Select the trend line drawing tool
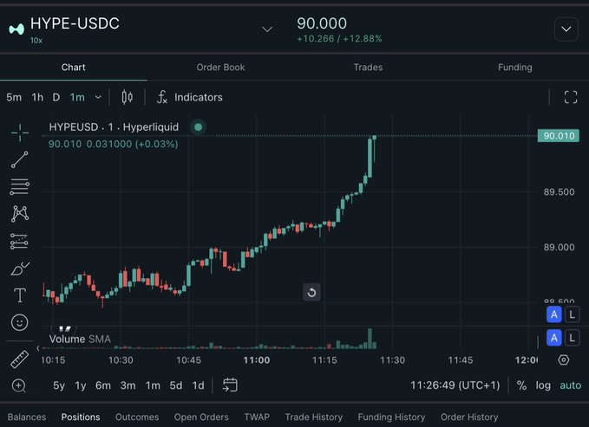 [x=20, y=159]
